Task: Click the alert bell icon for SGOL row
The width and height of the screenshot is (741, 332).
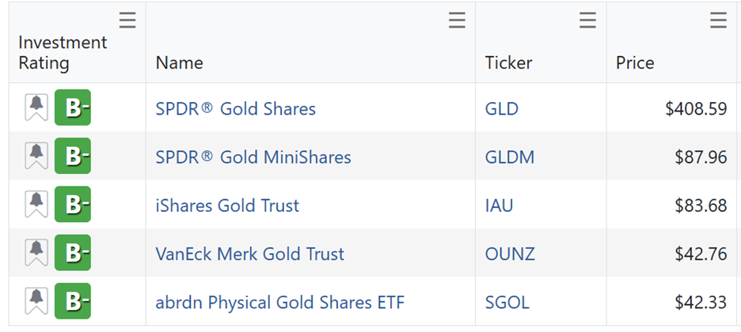Action: [36, 302]
